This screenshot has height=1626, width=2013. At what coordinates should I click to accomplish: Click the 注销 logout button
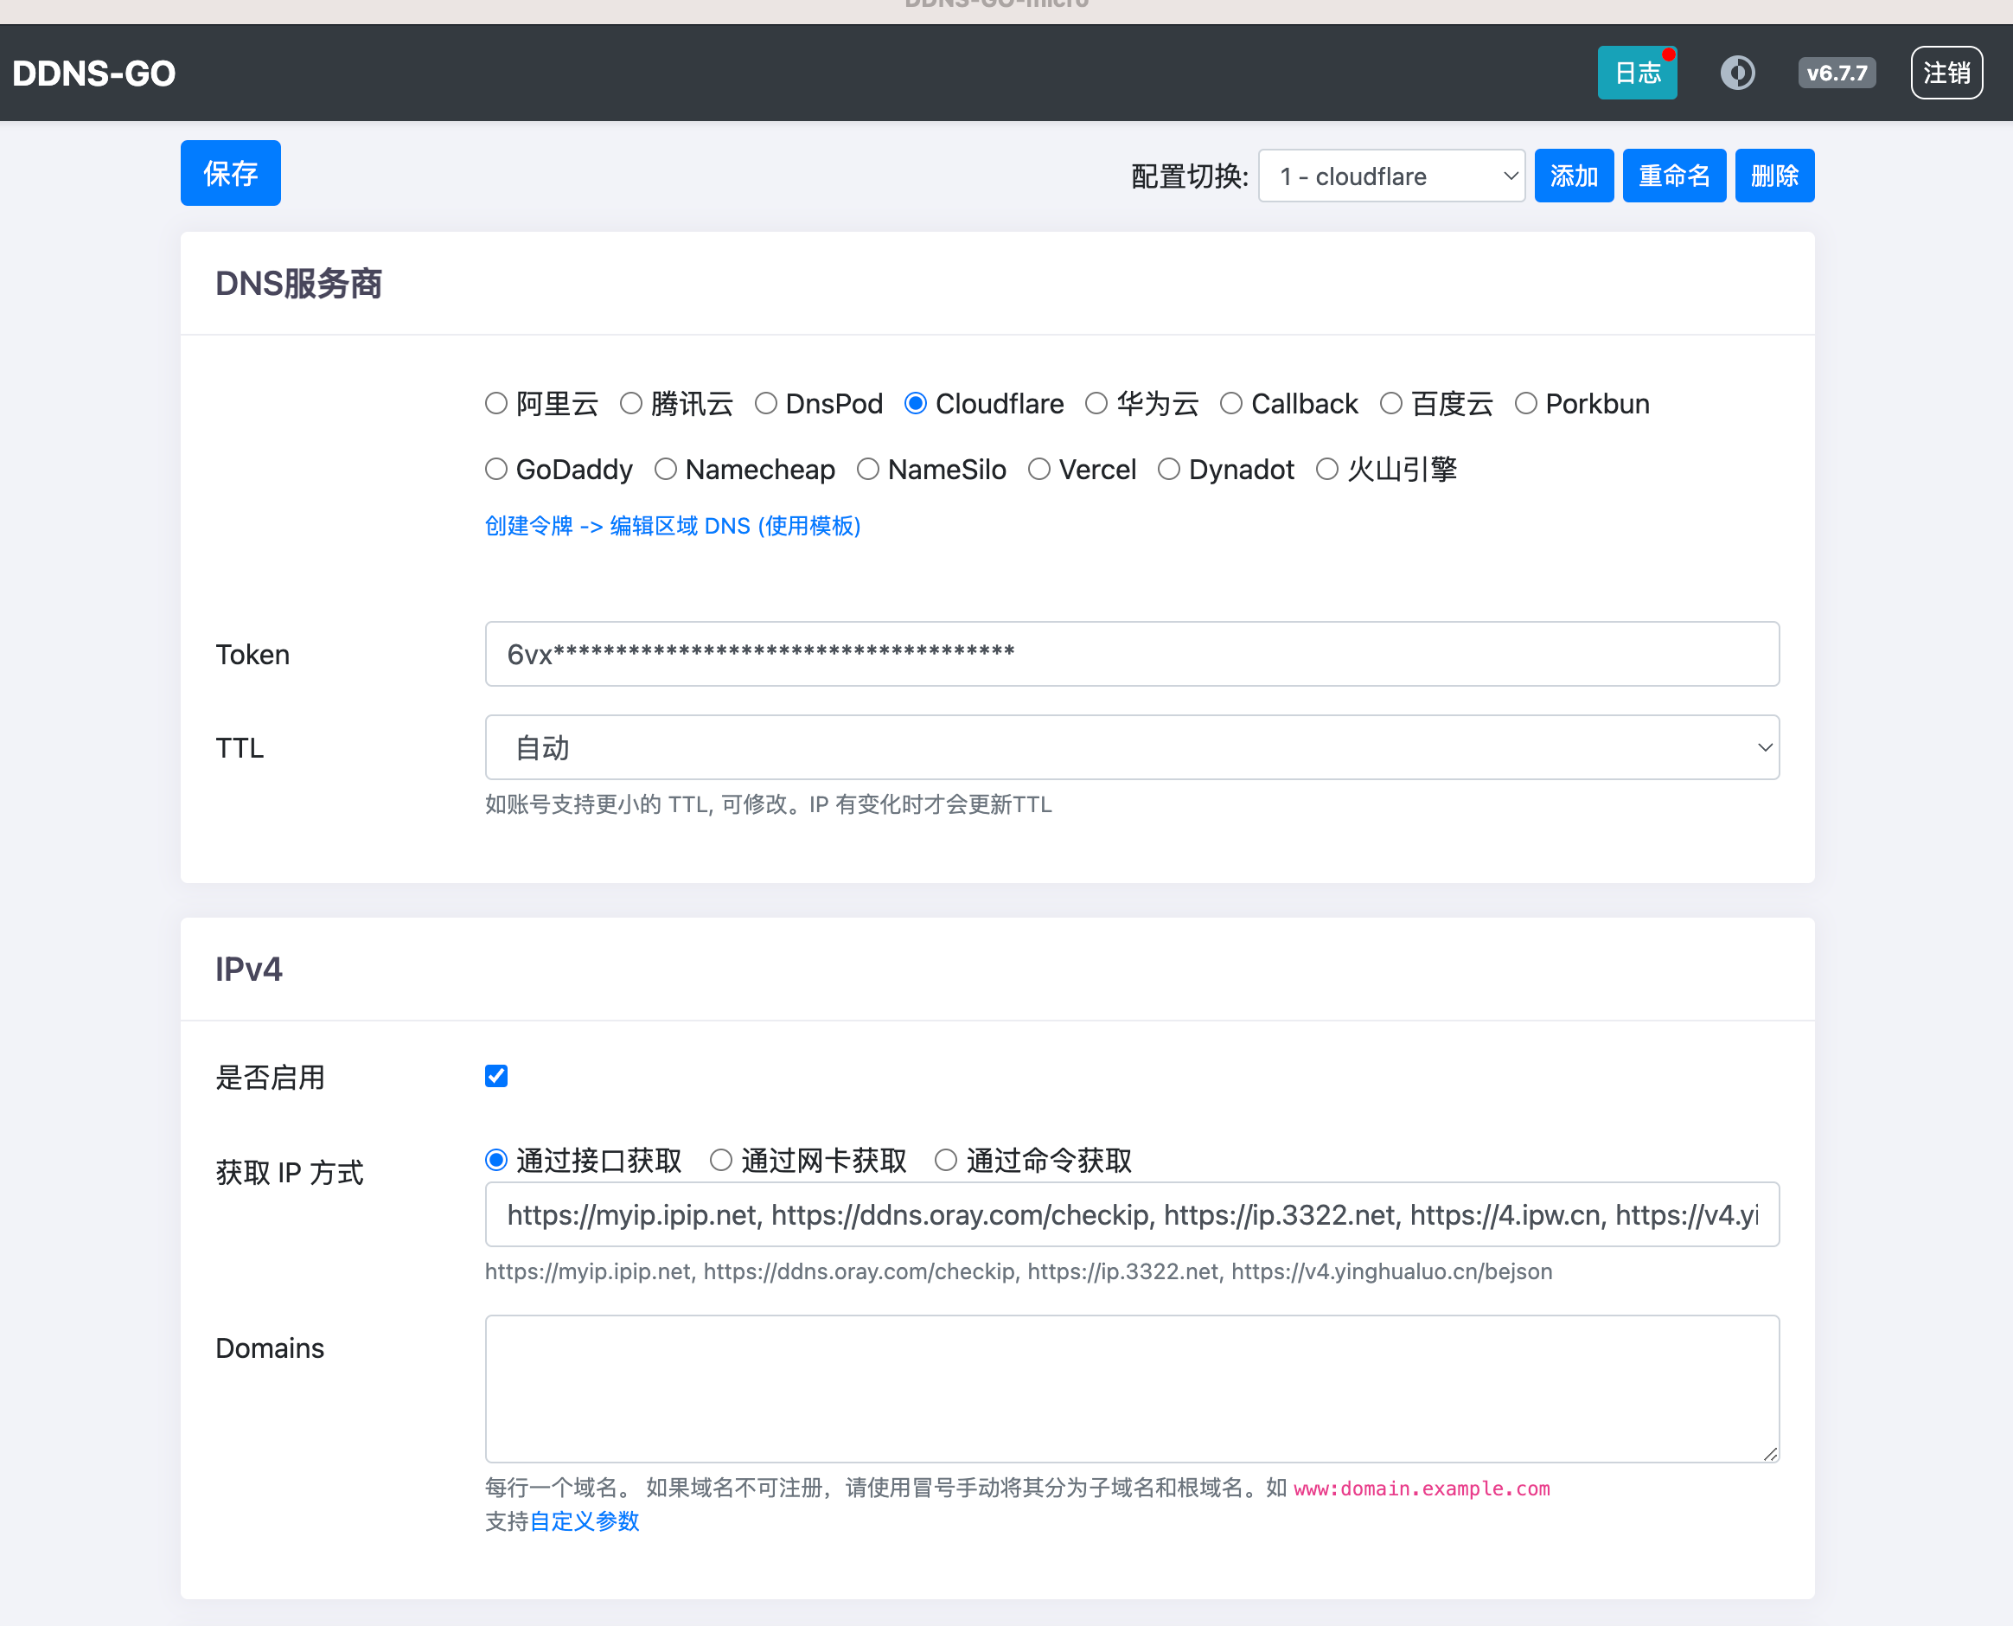(x=1946, y=72)
